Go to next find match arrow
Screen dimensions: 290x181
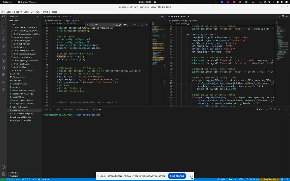click(x=138, y=25)
